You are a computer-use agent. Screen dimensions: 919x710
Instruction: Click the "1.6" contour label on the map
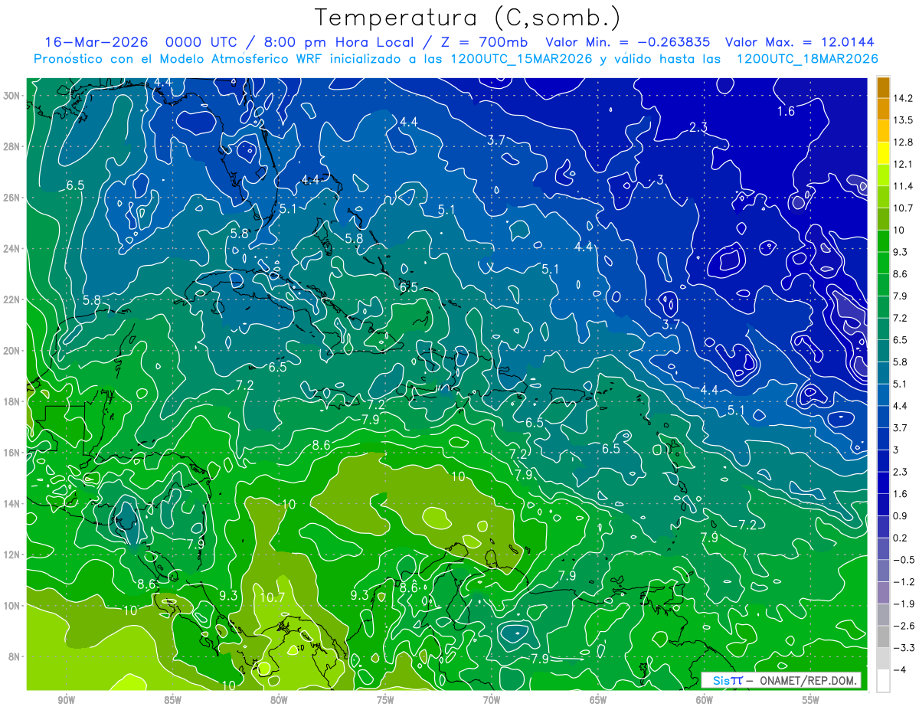click(x=787, y=112)
